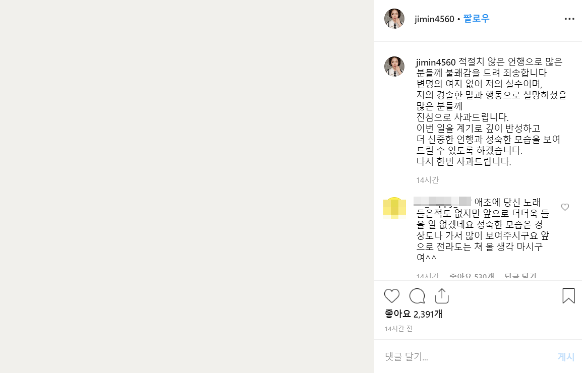Click the post media area on left
The width and height of the screenshot is (582, 373).
point(187,186)
